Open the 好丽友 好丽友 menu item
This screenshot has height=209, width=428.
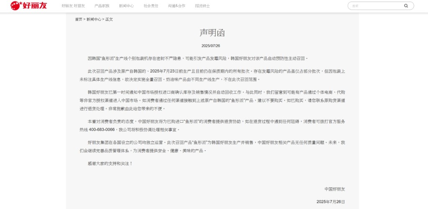point(73,6)
